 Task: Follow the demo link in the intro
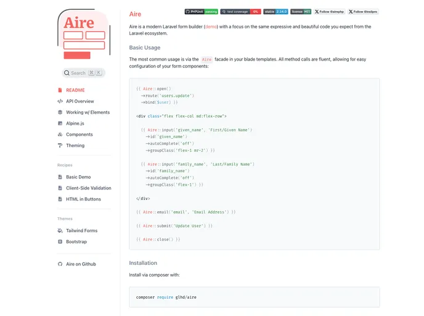tap(211, 27)
